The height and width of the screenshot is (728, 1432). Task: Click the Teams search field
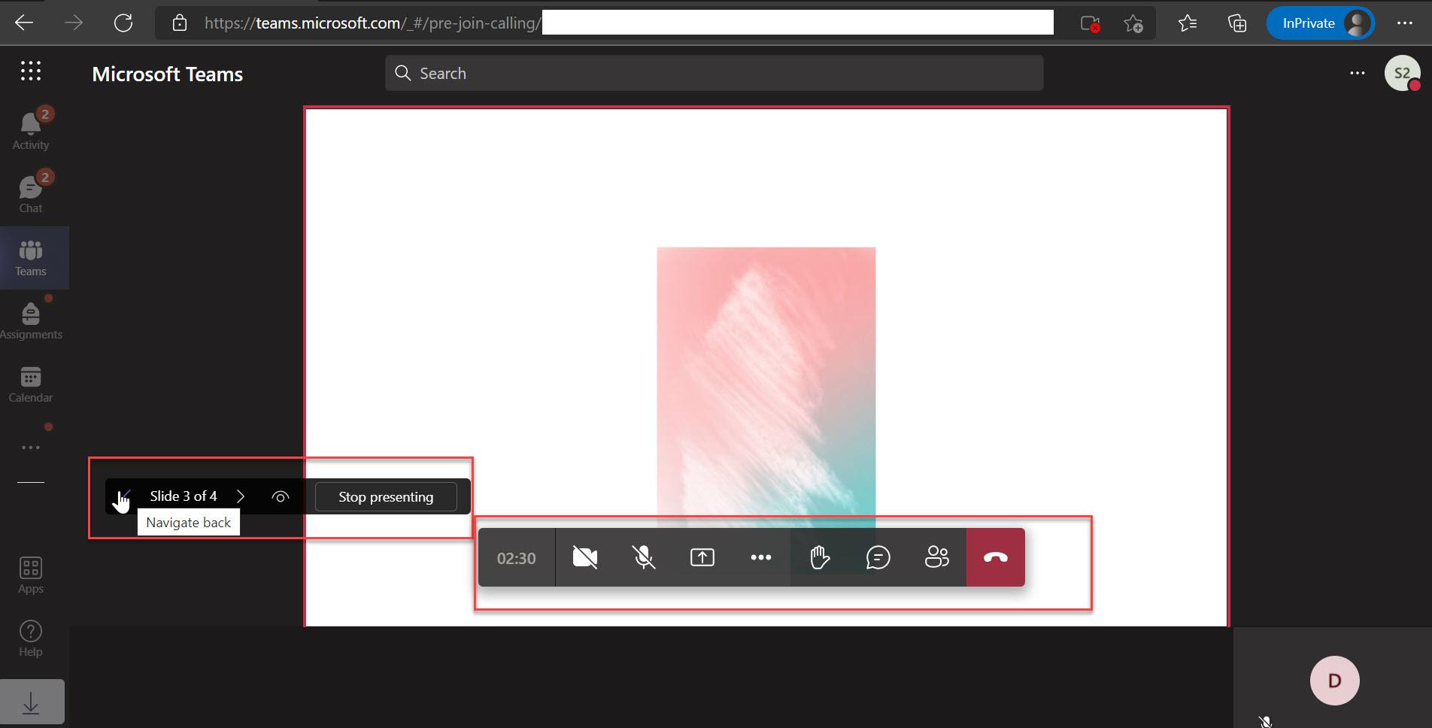pos(713,73)
